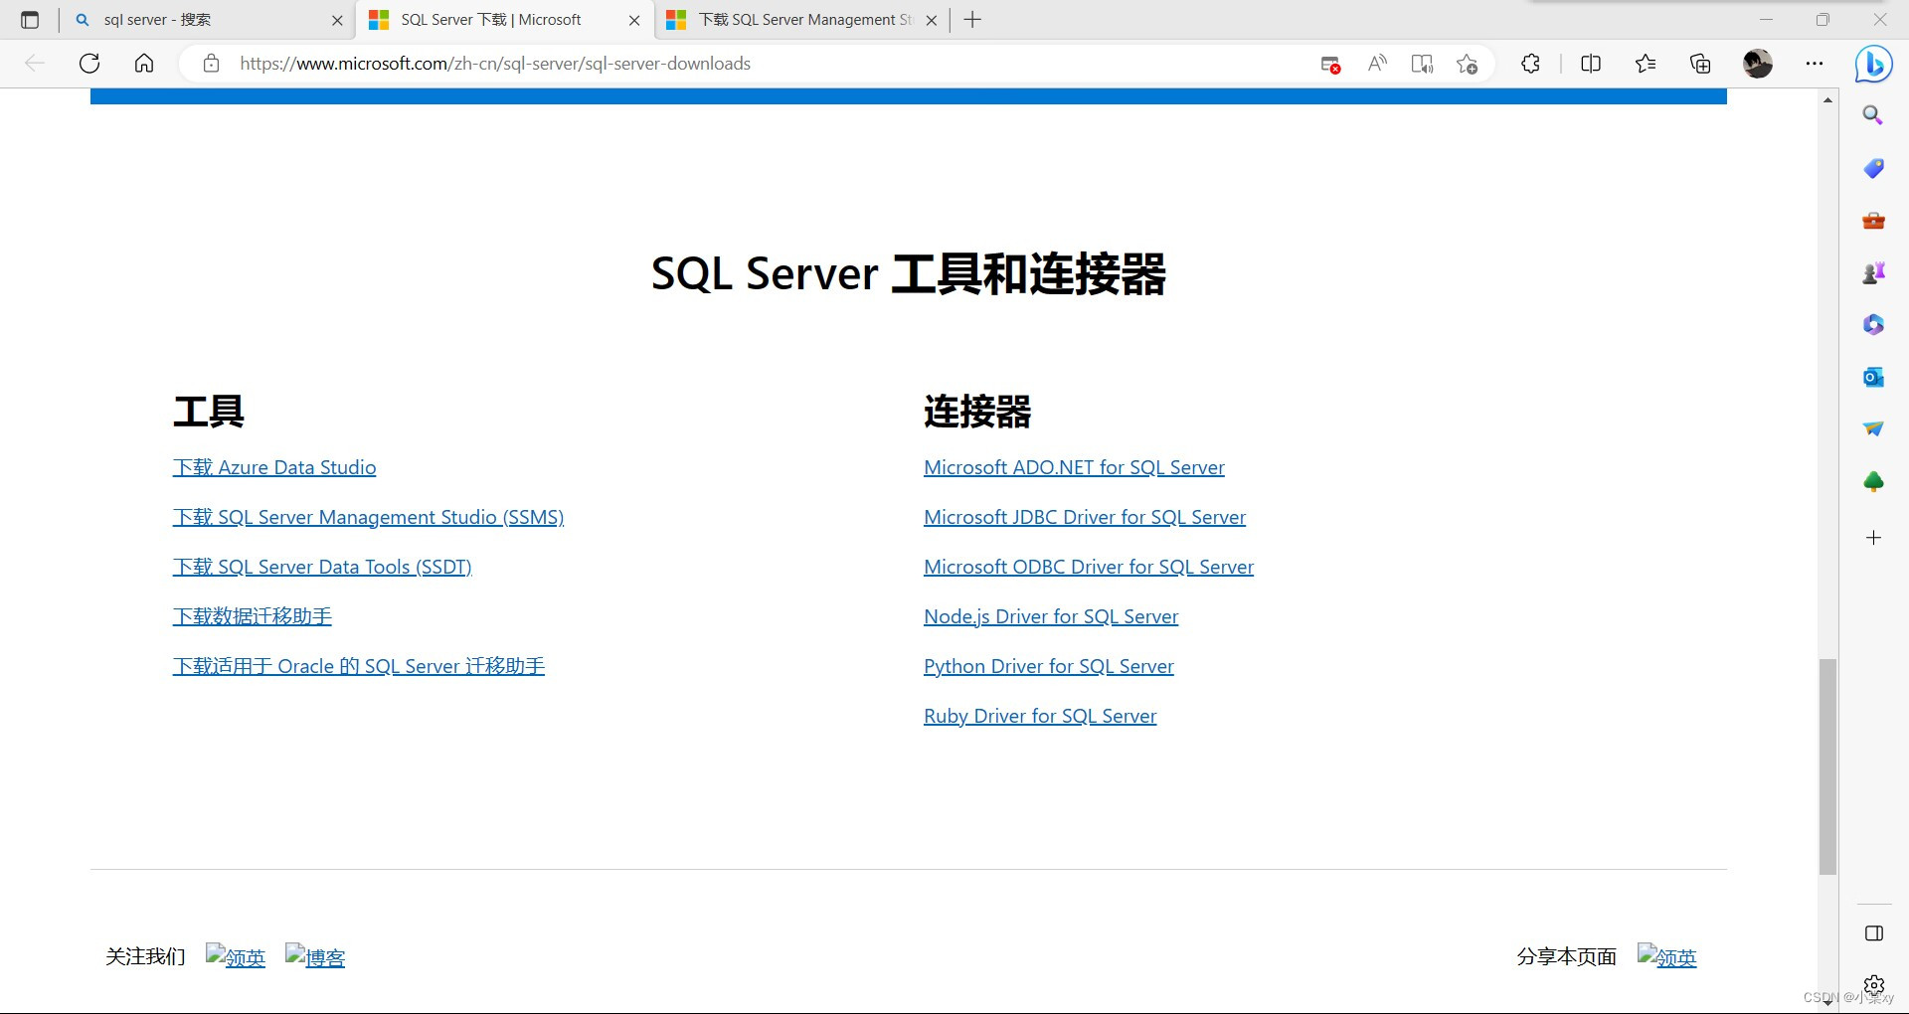The image size is (1909, 1014).
Task: Open the Favorites list icon
Action: tap(1646, 64)
